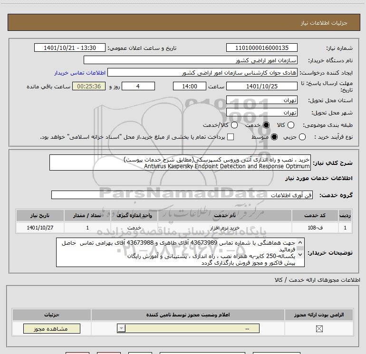Screen dimensions: 366x354
Task: Click the الزامی بودن ارائه مجوز header
Action: tap(319, 315)
